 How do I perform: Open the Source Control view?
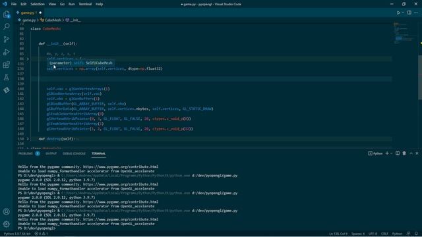tap(7, 39)
